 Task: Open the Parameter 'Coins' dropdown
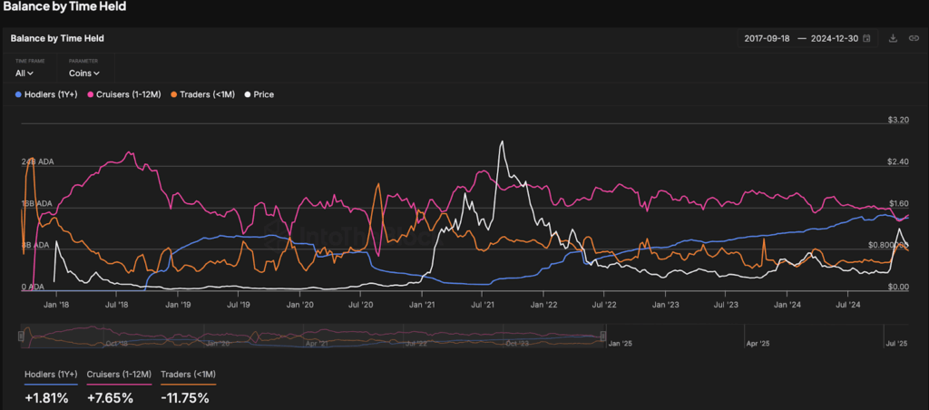point(83,73)
